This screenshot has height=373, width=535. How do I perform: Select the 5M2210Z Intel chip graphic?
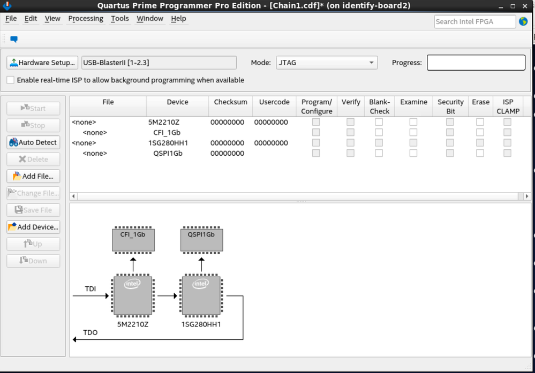click(133, 295)
